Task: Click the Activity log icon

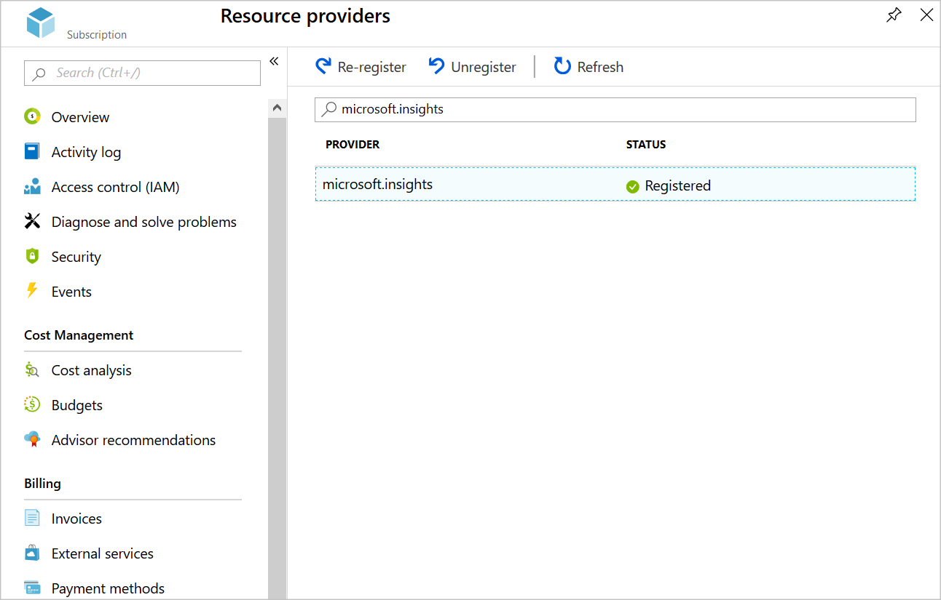Action: click(x=32, y=151)
